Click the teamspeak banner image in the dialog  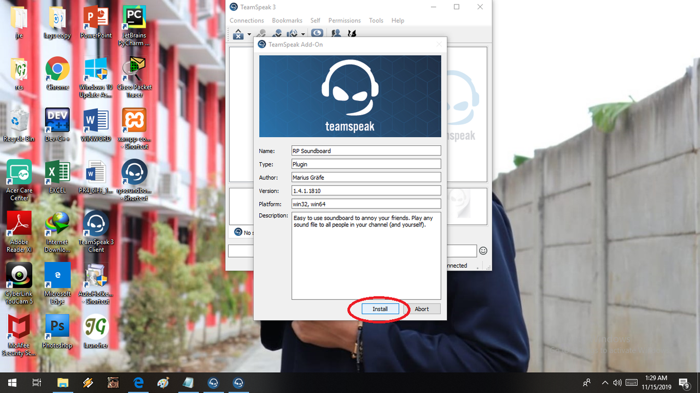pos(350,96)
